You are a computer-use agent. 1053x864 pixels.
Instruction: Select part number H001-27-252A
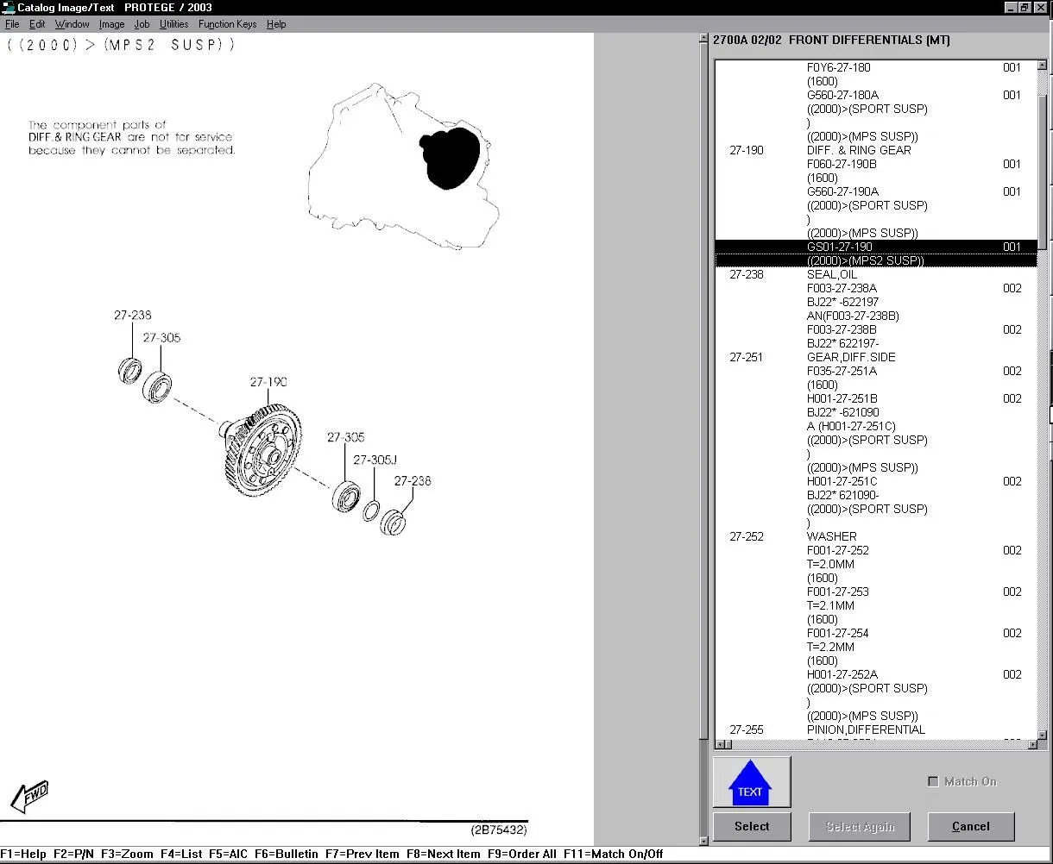(x=842, y=674)
